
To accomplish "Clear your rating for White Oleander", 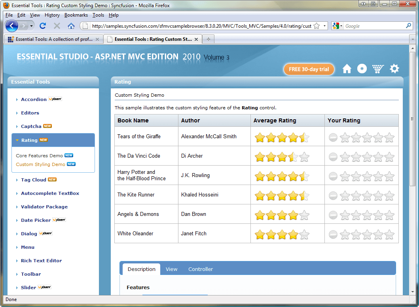I will point(333,233).
